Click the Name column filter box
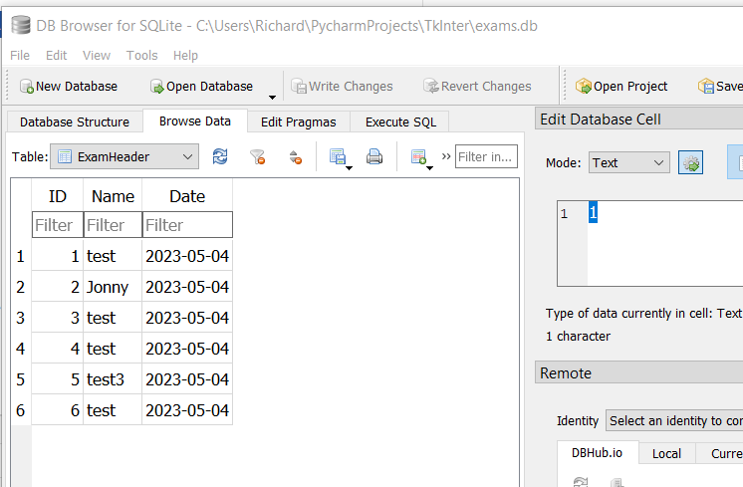The width and height of the screenshot is (743, 487). click(x=113, y=224)
